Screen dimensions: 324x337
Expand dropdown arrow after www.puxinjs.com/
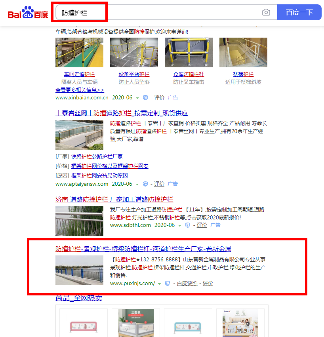159,284
